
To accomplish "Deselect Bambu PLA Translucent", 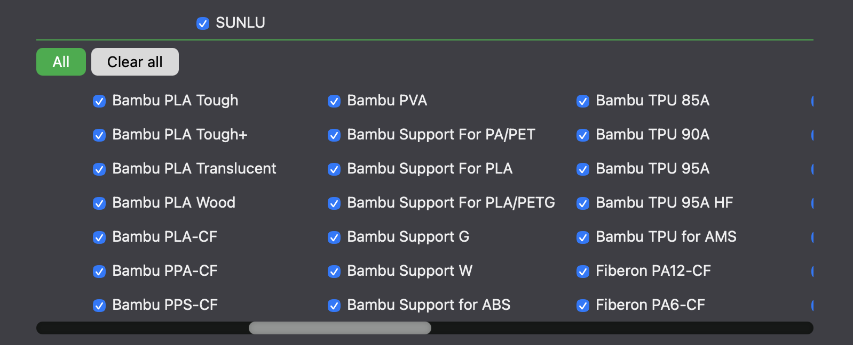I will [99, 169].
